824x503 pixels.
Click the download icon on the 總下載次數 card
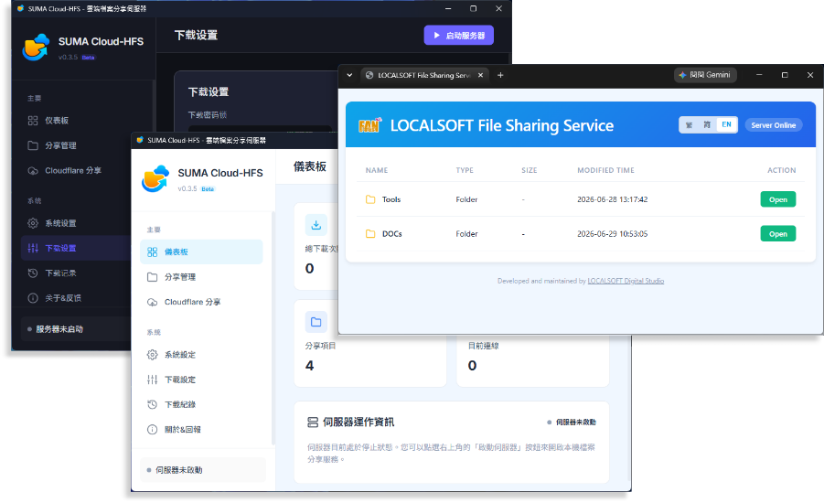[x=316, y=225]
